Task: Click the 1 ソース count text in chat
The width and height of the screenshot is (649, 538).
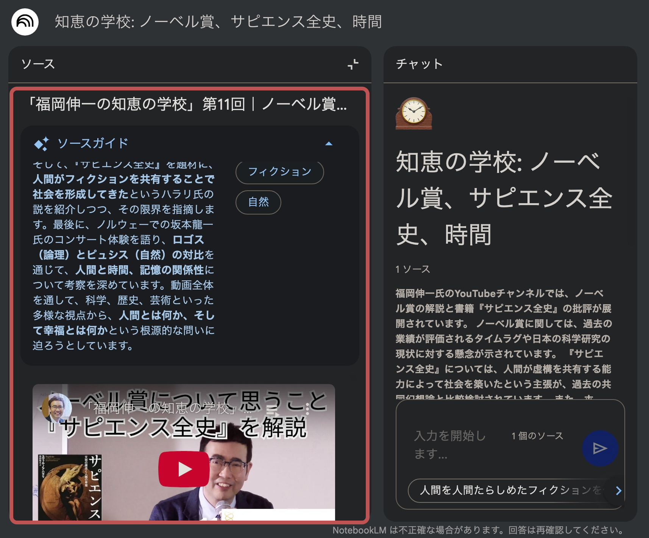Action: [413, 269]
